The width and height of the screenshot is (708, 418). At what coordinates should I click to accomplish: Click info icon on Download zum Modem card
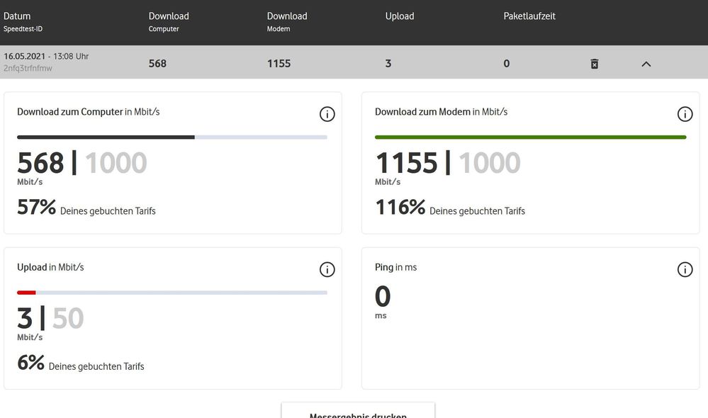tap(685, 114)
